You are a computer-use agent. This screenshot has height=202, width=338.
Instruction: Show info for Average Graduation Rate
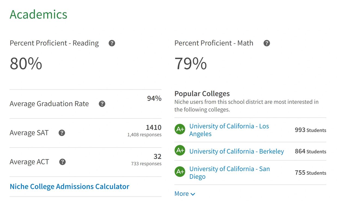click(x=102, y=104)
